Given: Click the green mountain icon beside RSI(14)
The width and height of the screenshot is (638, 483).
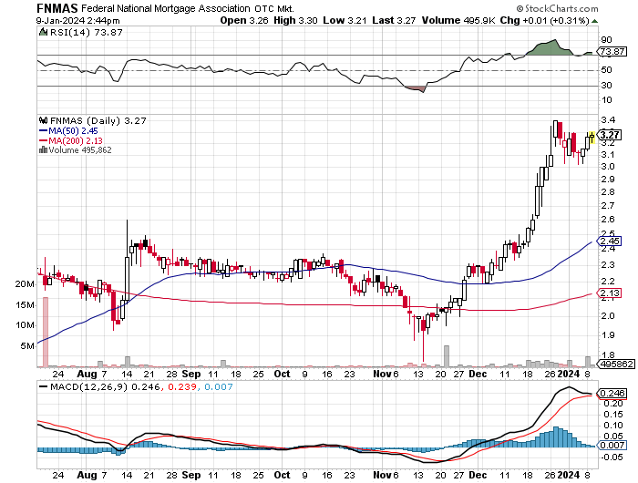Looking at the screenshot, I should click(43, 32).
